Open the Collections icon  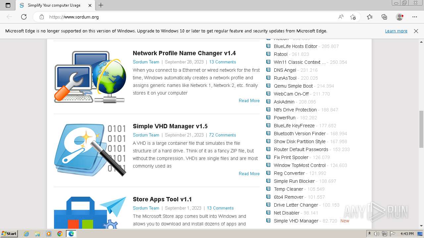[384, 17]
